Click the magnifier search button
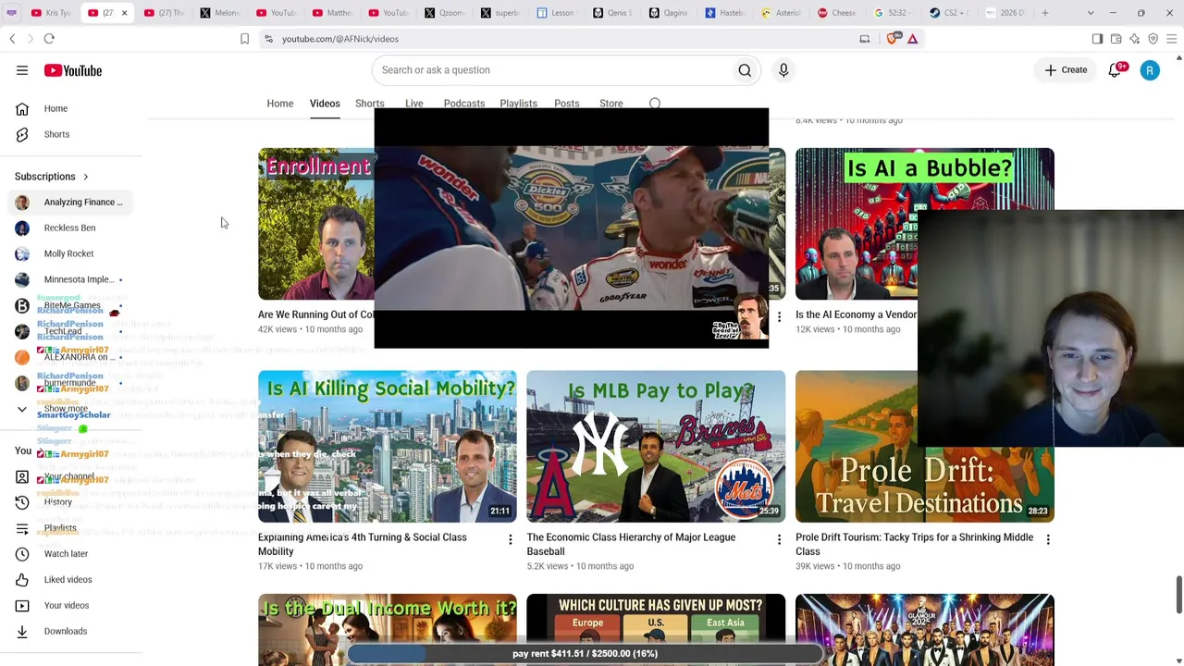 click(x=745, y=70)
